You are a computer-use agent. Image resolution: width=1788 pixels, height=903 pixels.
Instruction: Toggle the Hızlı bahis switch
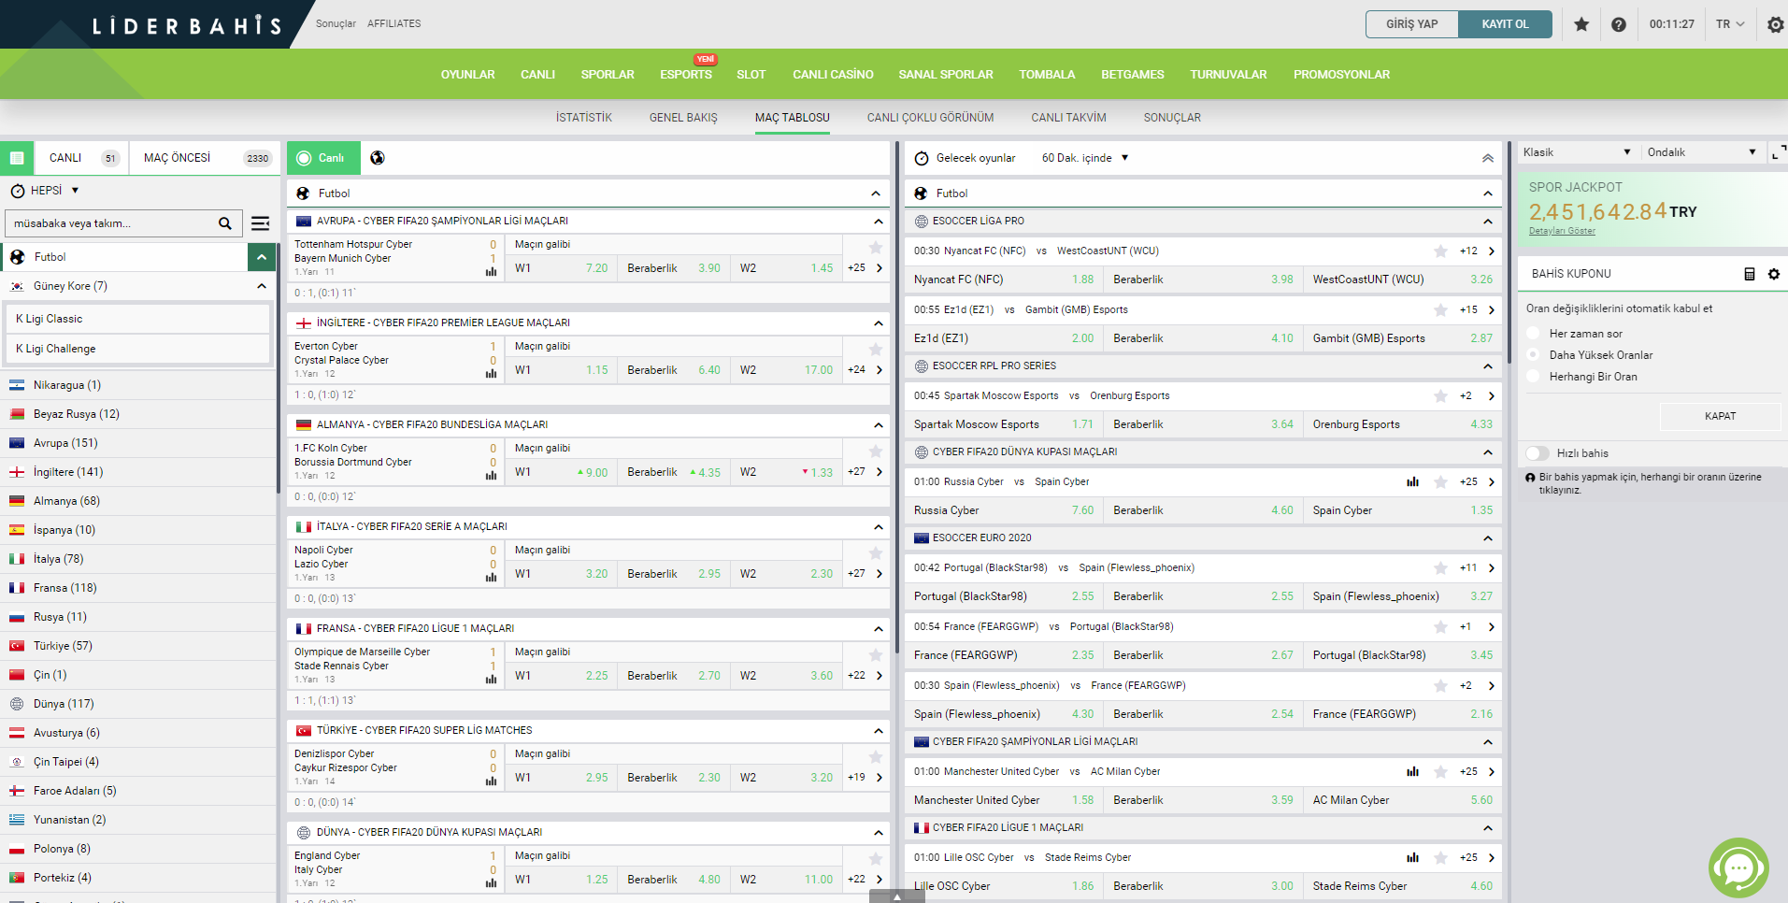point(1538,453)
